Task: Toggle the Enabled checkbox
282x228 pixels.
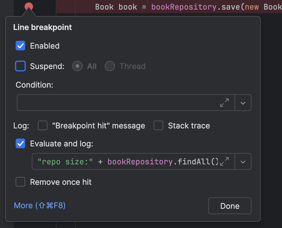Action: (20, 46)
